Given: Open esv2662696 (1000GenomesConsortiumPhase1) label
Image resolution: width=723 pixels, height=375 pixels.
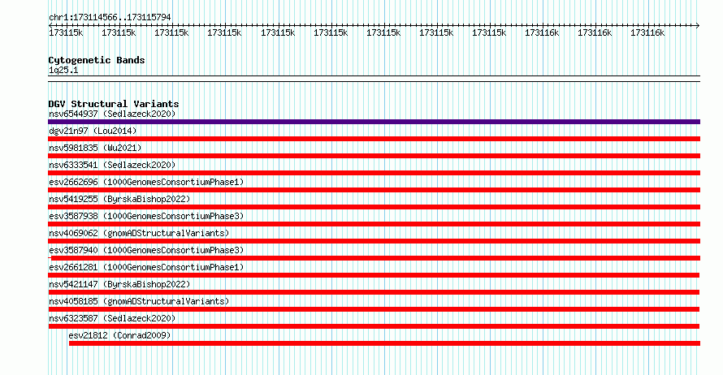Looking at the screenshot, I should click(146, 182).
